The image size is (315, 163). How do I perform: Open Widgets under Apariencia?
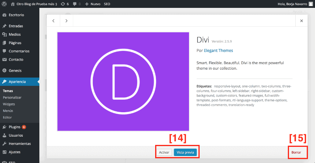[9, 104]
